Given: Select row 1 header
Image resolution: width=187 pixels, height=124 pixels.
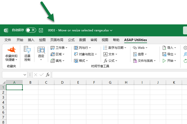Looking at the screenshot, I should pyautogui.click(x=3, y=87).
